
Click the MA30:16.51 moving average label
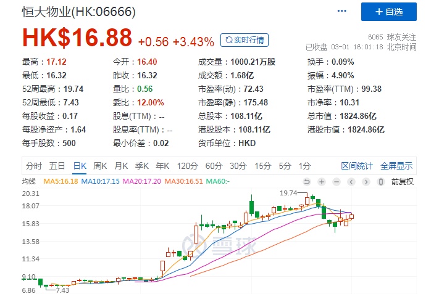pyautogui.click(x=183, y=181)
